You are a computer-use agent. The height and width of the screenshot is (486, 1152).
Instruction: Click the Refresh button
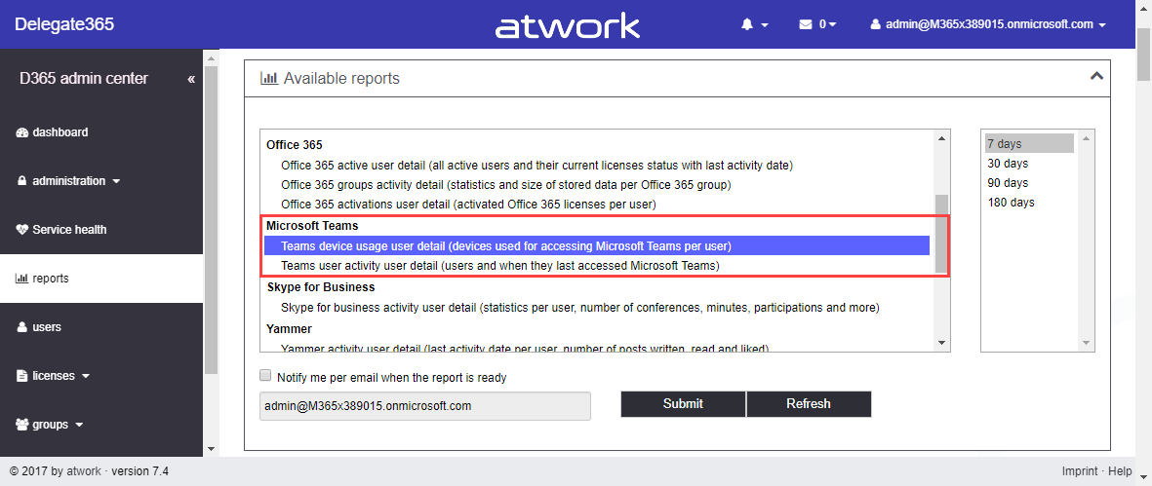pos(809,404)
